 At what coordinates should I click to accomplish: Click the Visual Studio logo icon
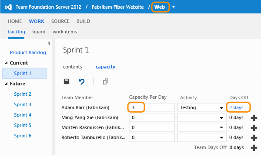8,7
